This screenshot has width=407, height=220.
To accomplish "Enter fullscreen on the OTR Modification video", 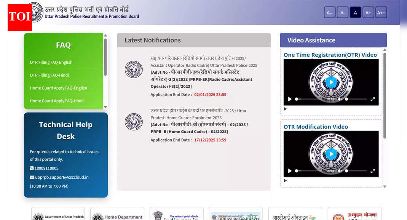I will [x=372, y=171].
